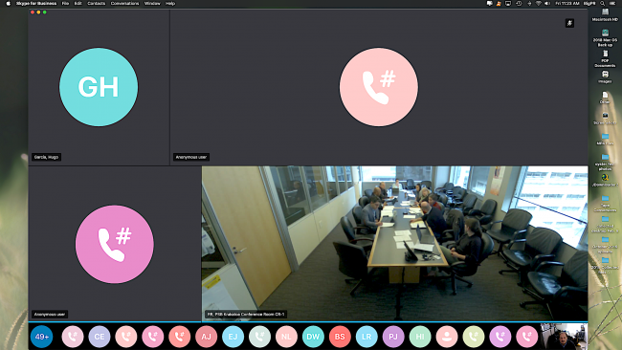Screen dimensions: 622x350
Task: Click the EJ participant avatar
Action: point(233,337)
